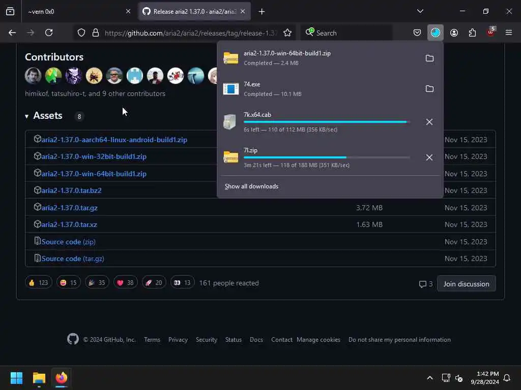Click Firefox icon in taskbar

click(x=62, y=378)
